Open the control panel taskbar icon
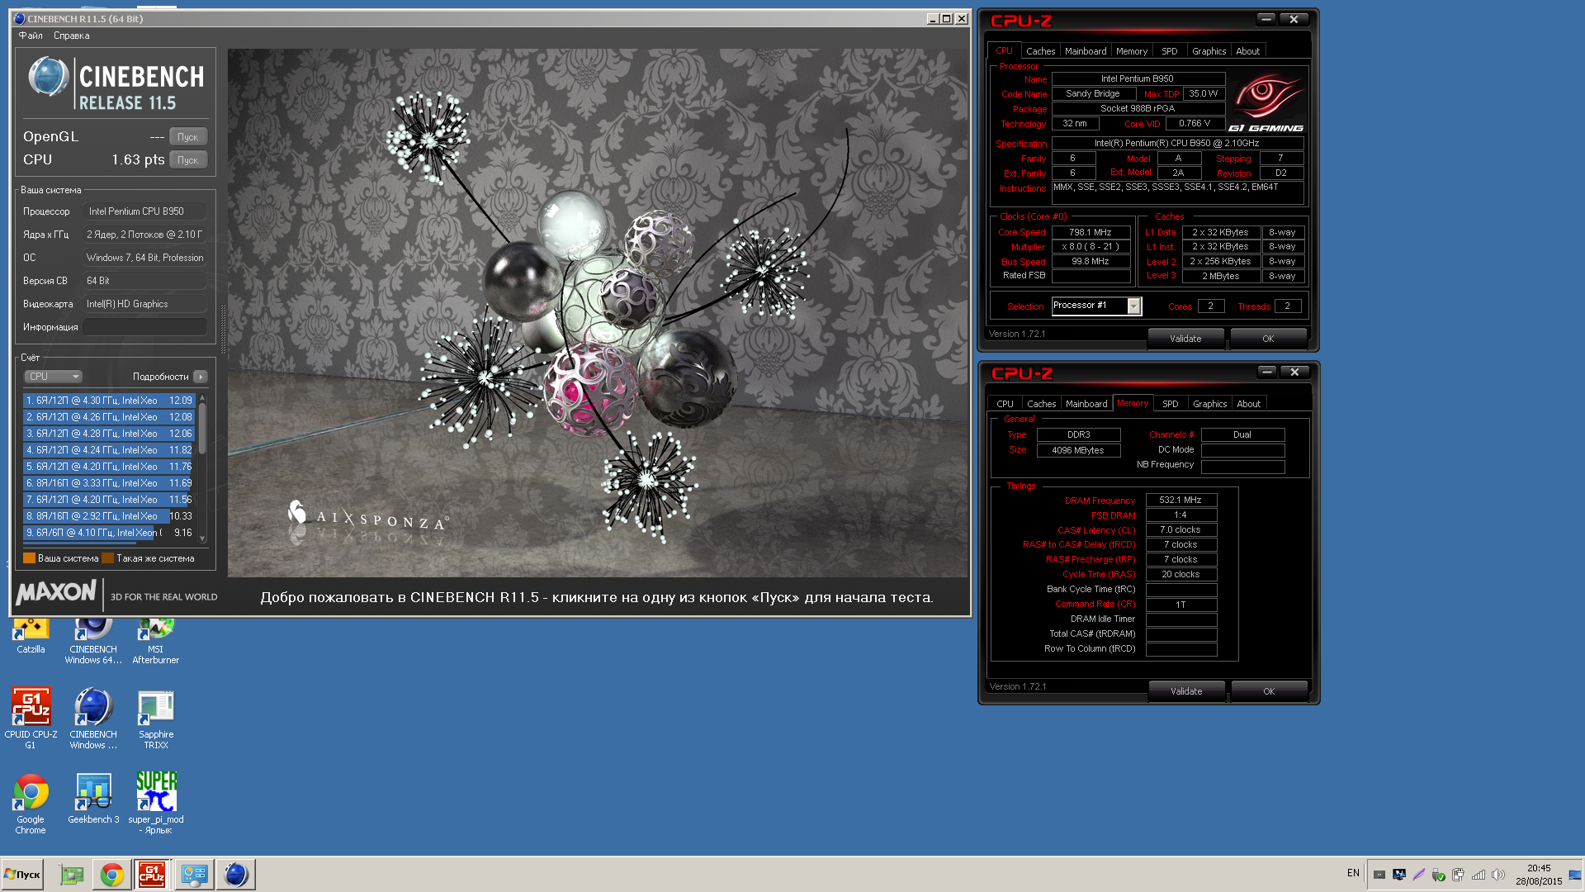Viewport: 1585px width, 892px height. pyautogui.click(x=195, y=875)
